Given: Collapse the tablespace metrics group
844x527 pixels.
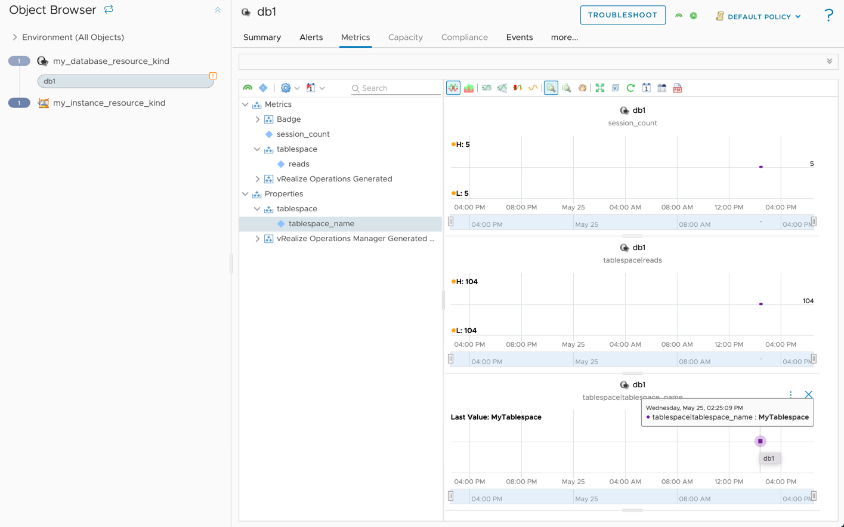Looking at the screenshot, I should (257, 149).
